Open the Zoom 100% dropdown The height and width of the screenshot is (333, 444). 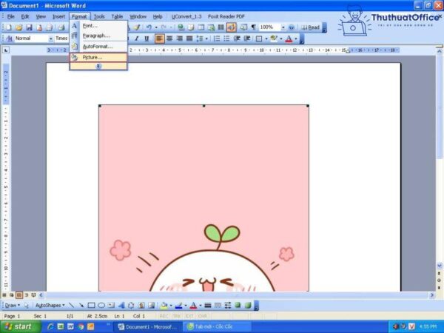click(x=283, y=27)
